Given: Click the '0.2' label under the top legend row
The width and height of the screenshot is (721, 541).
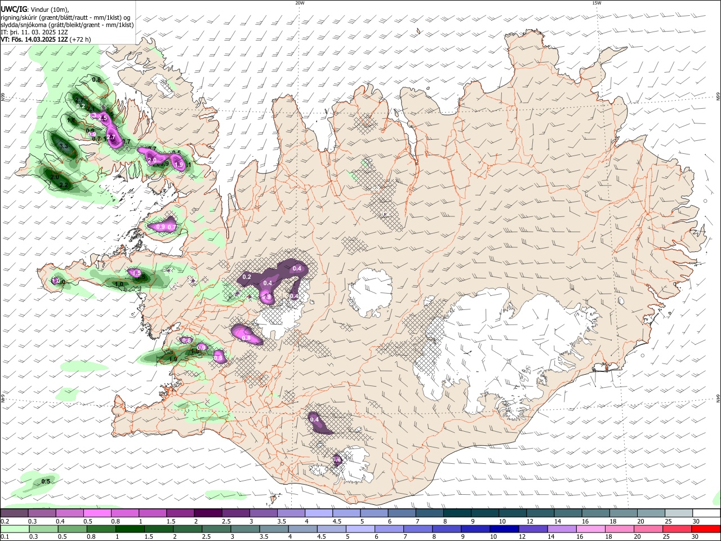Looking at the screenshot, I should [x=5, y=521].
